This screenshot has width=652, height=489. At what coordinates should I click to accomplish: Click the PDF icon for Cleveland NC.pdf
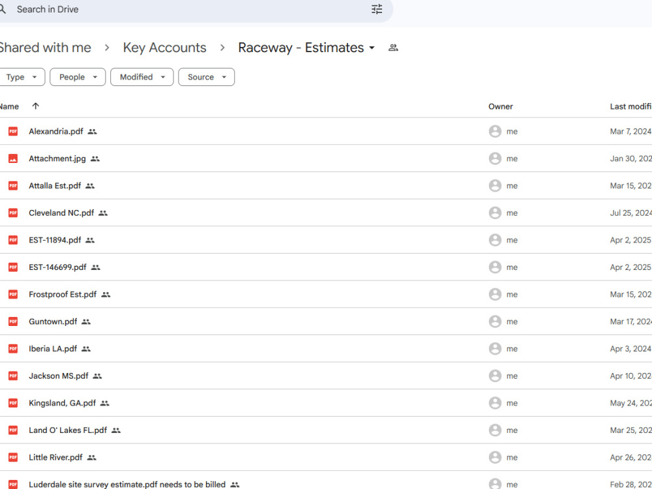pyautogui.click(x=13, y=213)
